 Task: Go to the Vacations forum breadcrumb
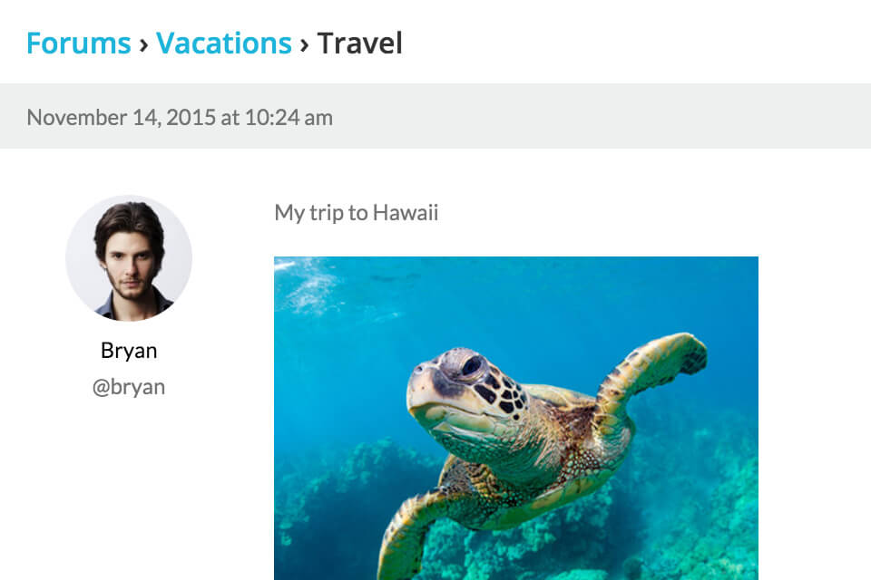(x=223, y=43)
